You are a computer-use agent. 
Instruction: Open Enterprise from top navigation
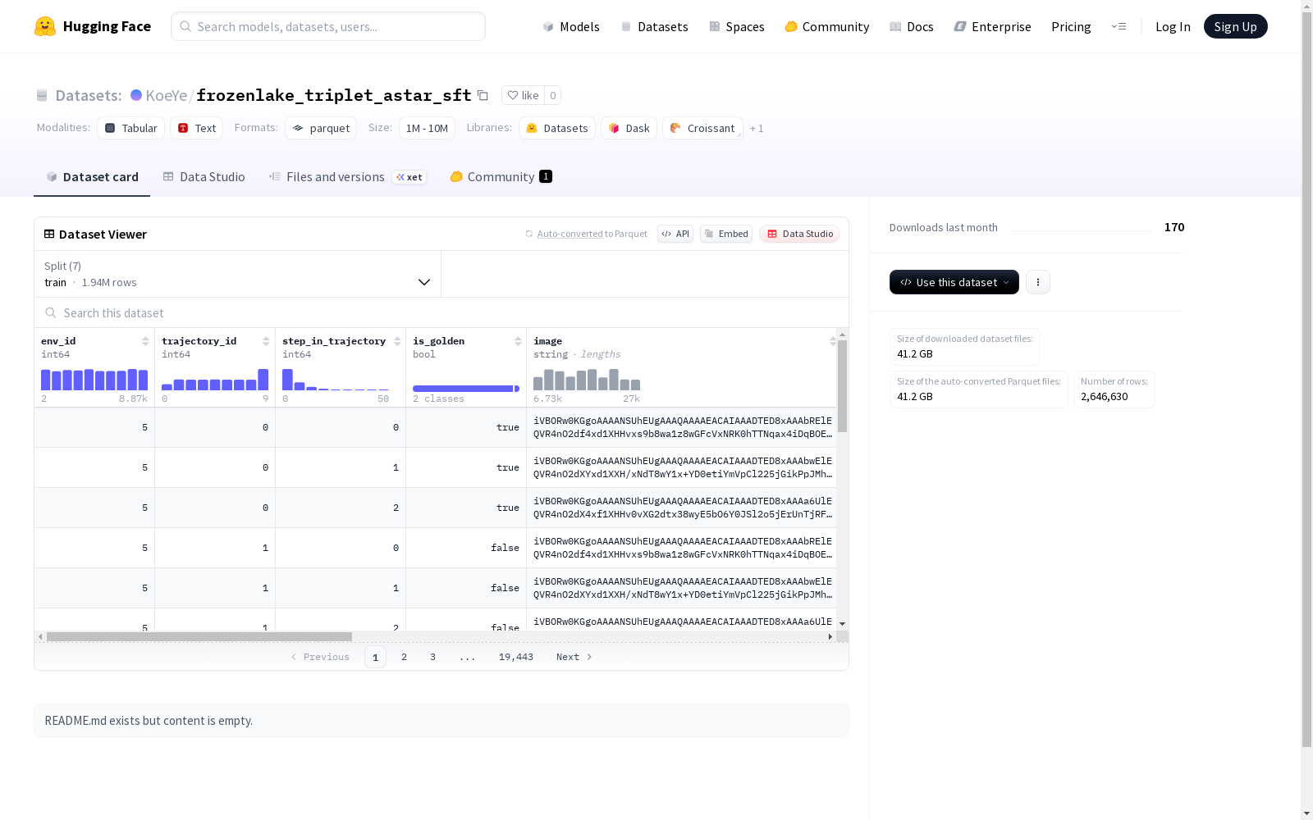click(x=993, y=26)
